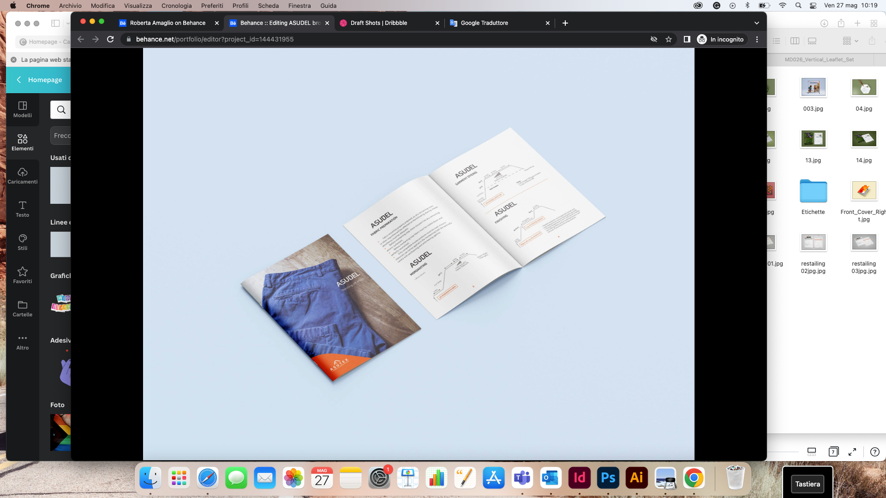The height and width of the screenshot is (498, 886).
Task: Open Control Center in menu bar
Action: [x=813, y=6]
